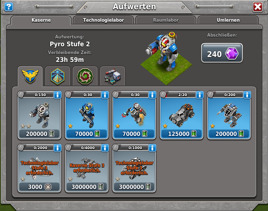Close the Aufwerten window
Screen dimensions: 268x211
[x=258, y=7]
